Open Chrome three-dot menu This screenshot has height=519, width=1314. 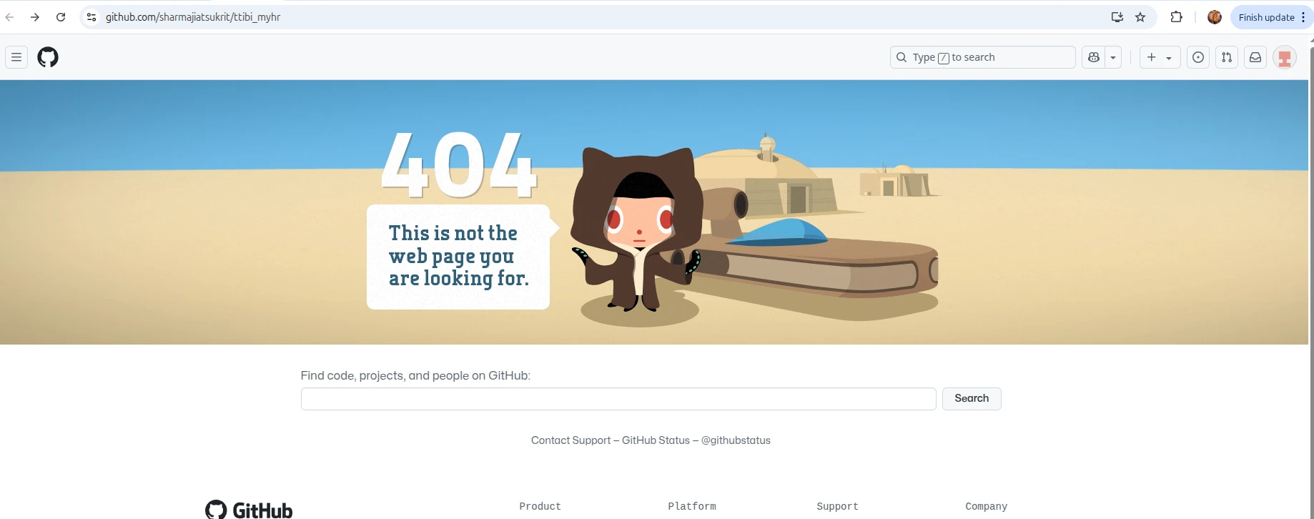point(1304,17)
